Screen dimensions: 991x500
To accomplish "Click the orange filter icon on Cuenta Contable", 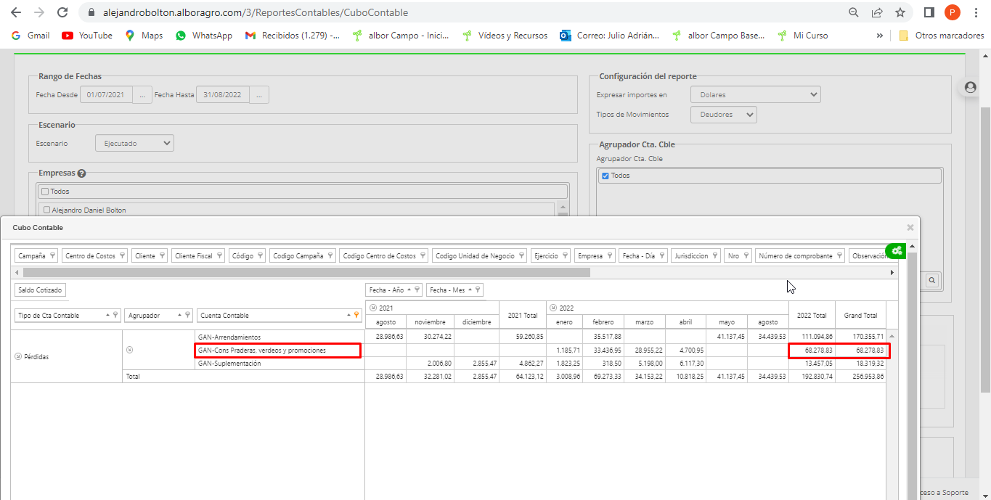I will tap(356, 316).
